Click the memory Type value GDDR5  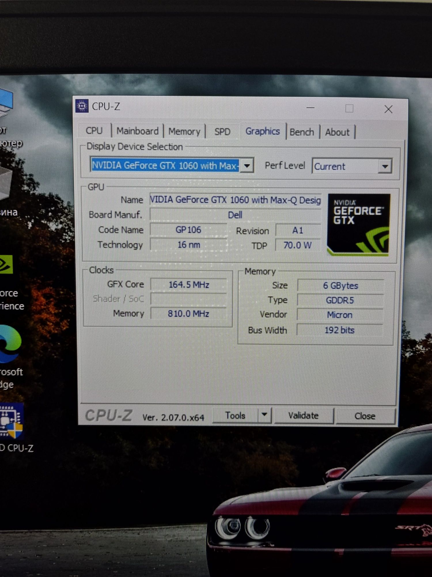click(x=340, y=300)
